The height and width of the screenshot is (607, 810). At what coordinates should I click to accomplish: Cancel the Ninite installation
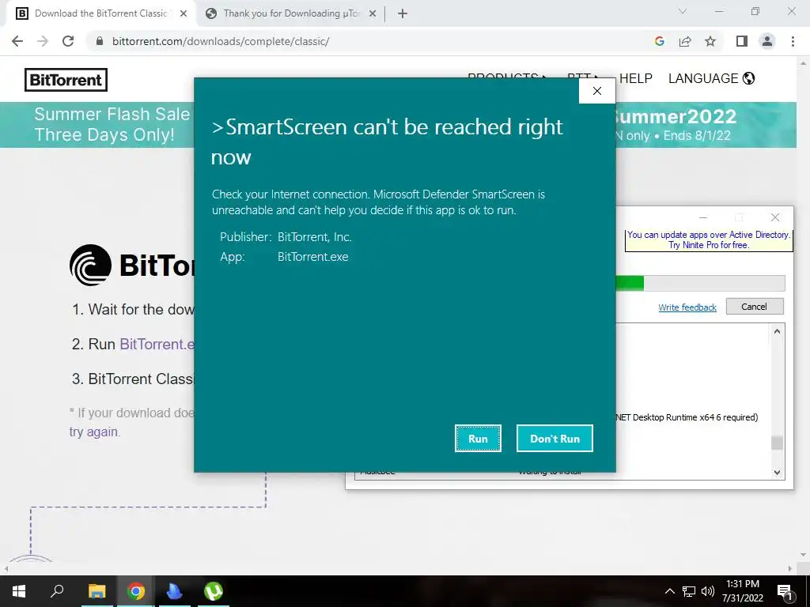(x=755, y=307)
